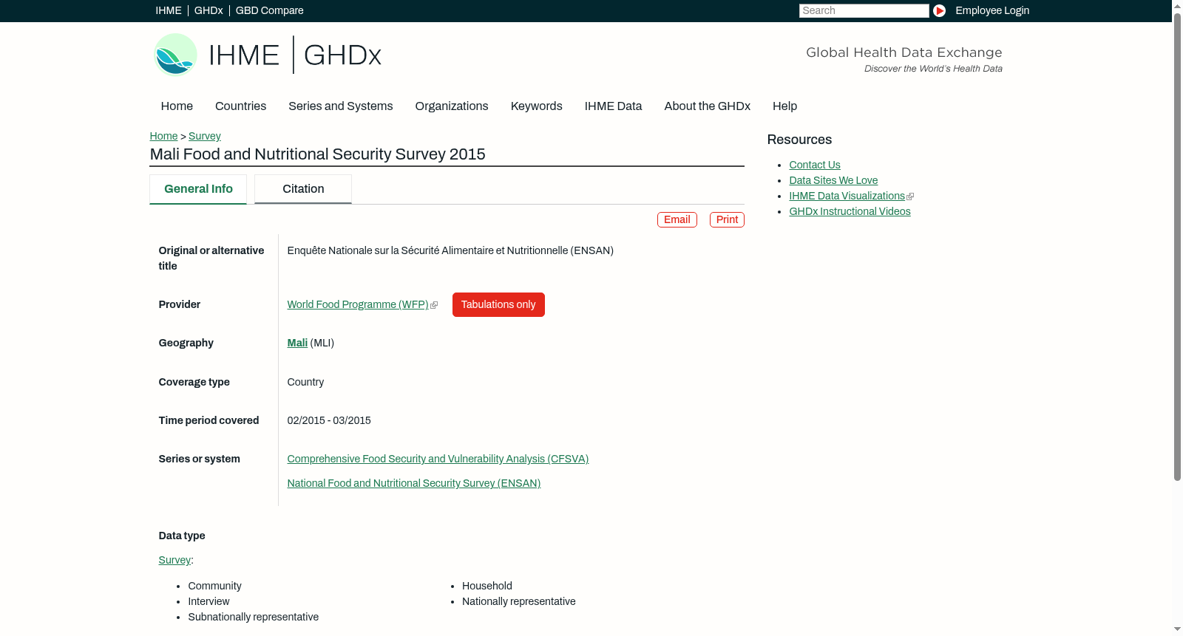Click the Email button
The image size is (1183, 636).
click(x=677, y=220)
